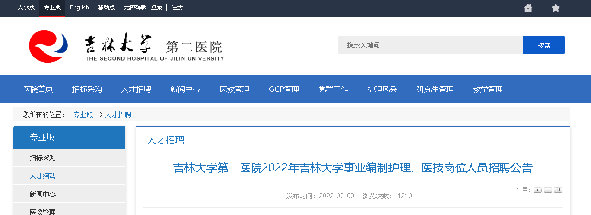This screenshot has height=215, width=591.
Task: Click the Jilin University hospital logo
Action: (127, 46)
